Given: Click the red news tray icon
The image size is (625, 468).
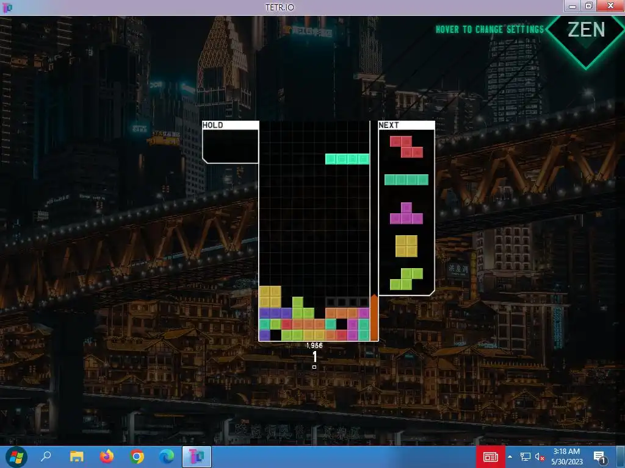Looking at the screenshot, I should pyautogui.click(x=491, y=457).
